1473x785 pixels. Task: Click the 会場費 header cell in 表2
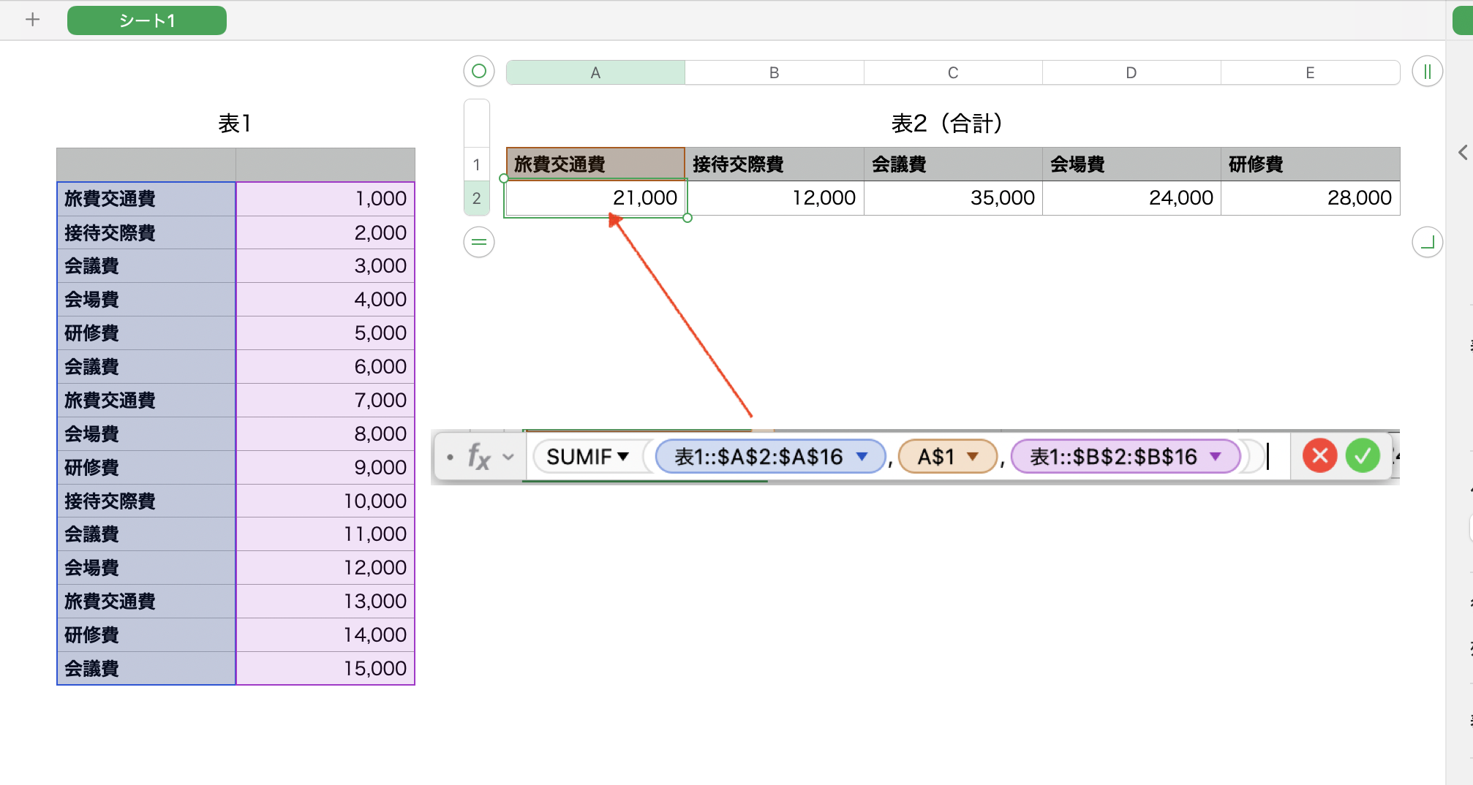(1131, 164)
